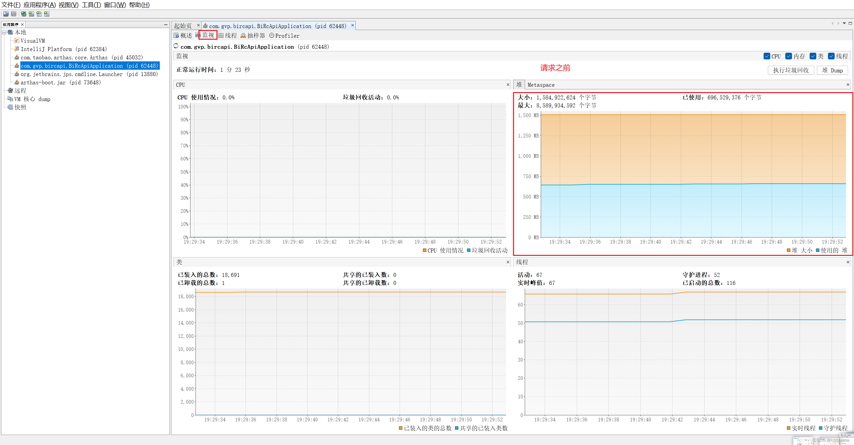Switch to the 线程 tab
Image resolution: width=854 pixels, height=445 pixels.
pos(228,36)
